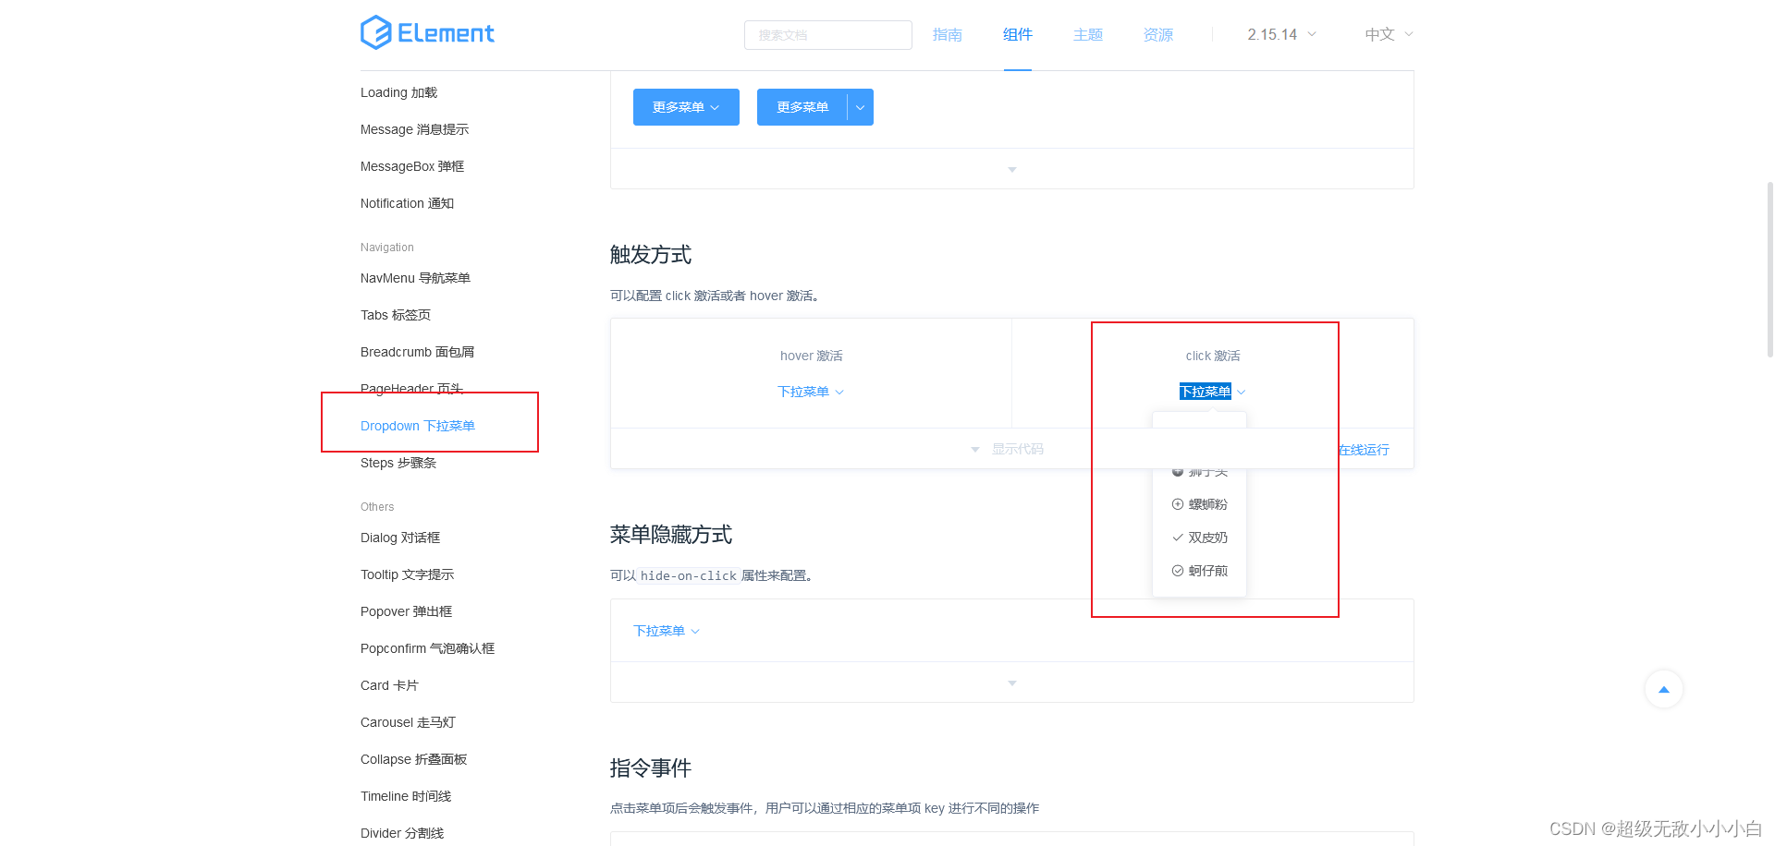
Task: Select 蚵仔煎 menu item
Action: click(1200, 571)
